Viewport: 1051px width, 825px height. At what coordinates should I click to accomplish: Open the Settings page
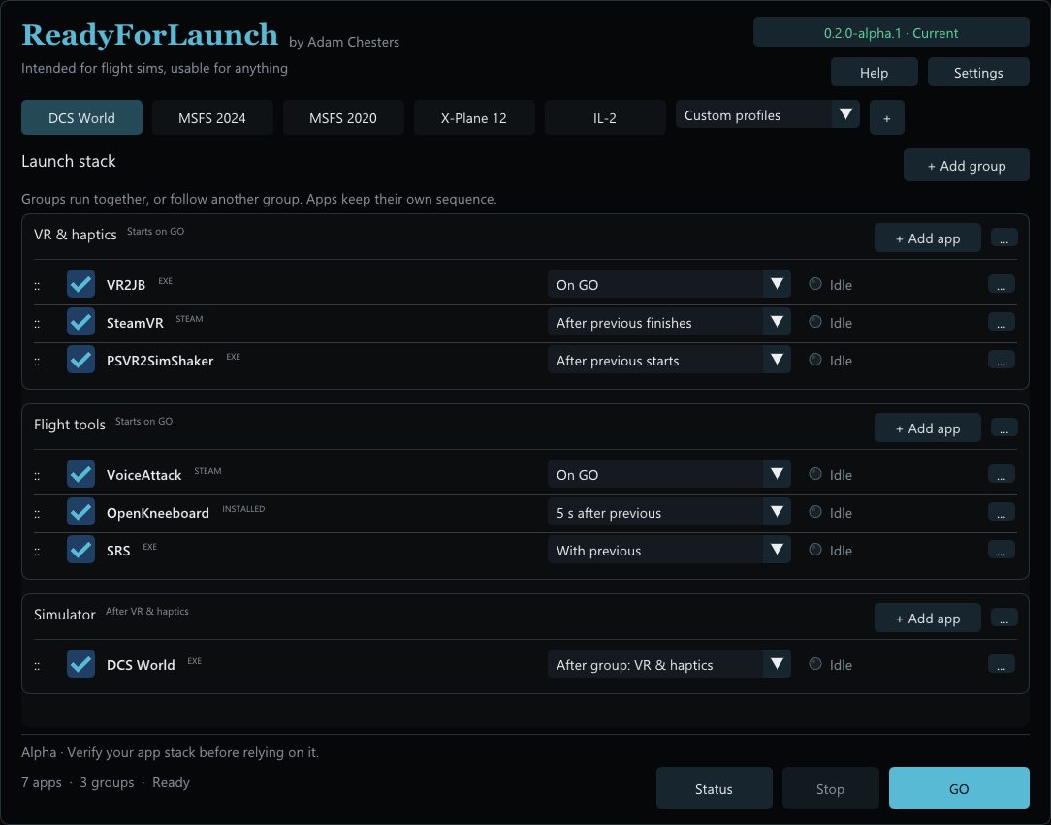pyautogui.click(x=978, y=73)
